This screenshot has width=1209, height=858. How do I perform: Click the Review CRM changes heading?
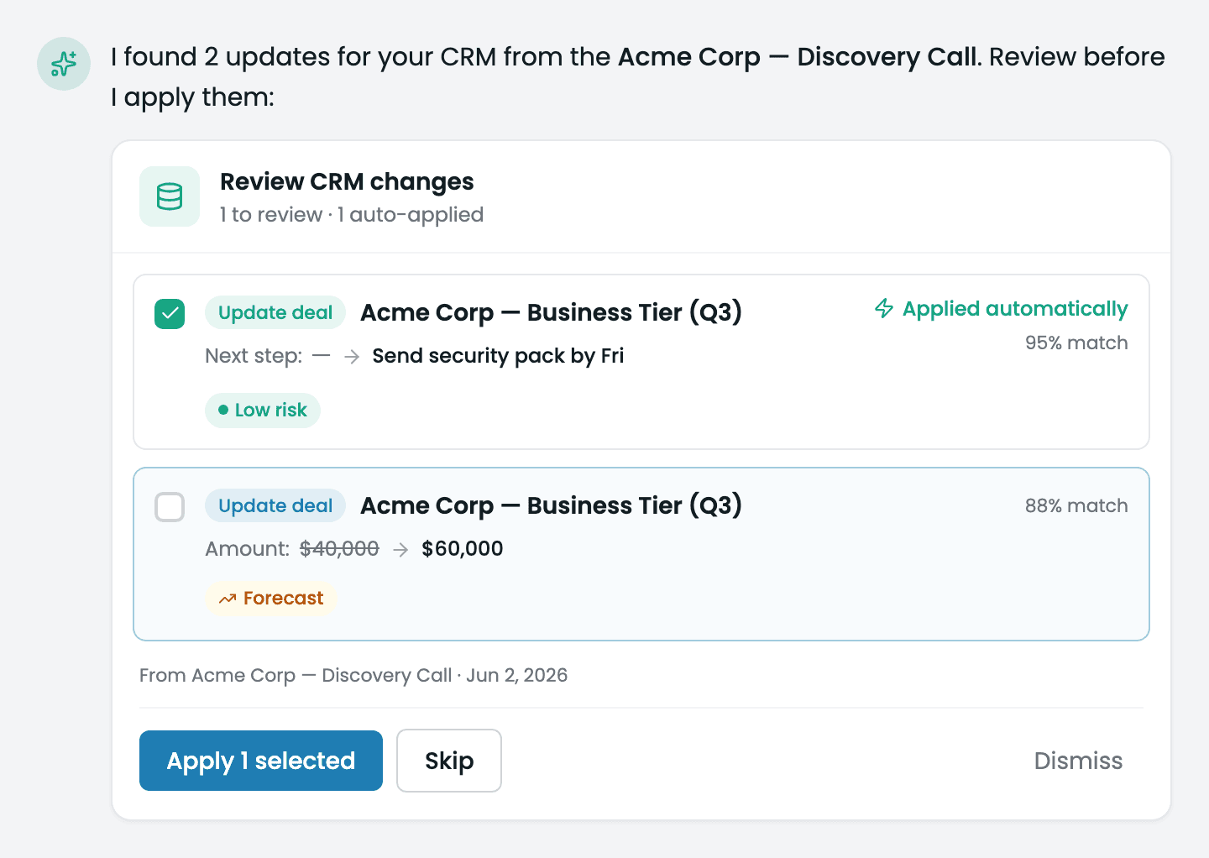click(x=347, y=181)
